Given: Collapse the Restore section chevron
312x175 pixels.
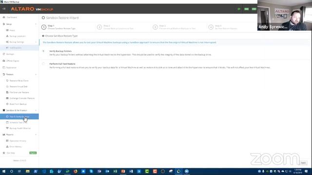Looking at the screenshot, I should 36,74.
